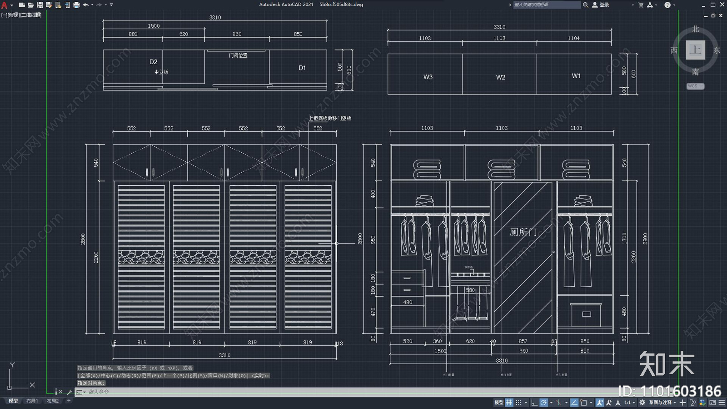Expand the Redo history dropdown arrow
Image resolution: width=727 pixels, height=409 pixels.
(106, 5)
